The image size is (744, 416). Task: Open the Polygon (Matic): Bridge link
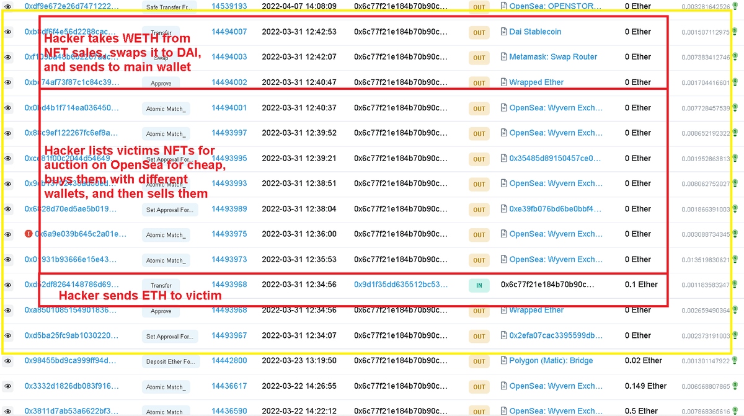tap(551, 361)
